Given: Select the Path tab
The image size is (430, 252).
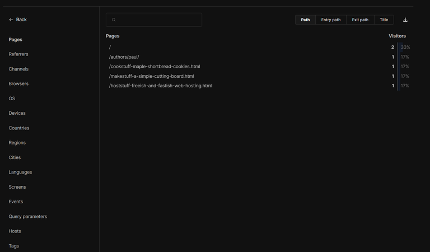Looking at the screenshot, I should tap(305, 20).
